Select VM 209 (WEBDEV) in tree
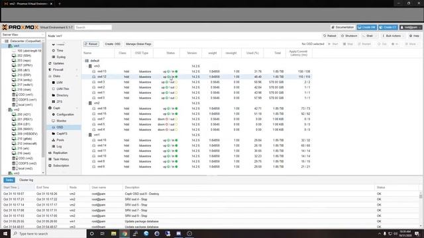 (x=27, y=134)
